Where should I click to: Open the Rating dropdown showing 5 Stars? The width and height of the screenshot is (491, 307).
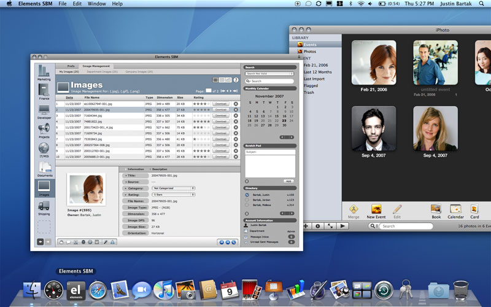[174, 195]
